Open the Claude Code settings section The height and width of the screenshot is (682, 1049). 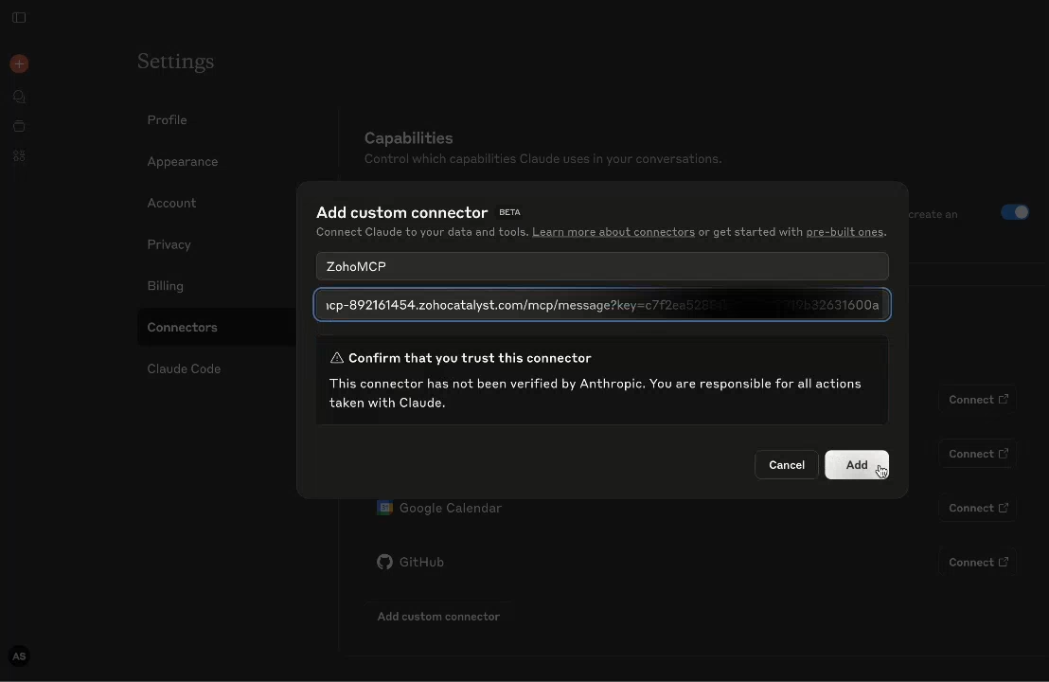pos(184,368)
